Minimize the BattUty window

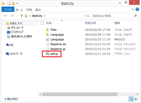[120, 3]
